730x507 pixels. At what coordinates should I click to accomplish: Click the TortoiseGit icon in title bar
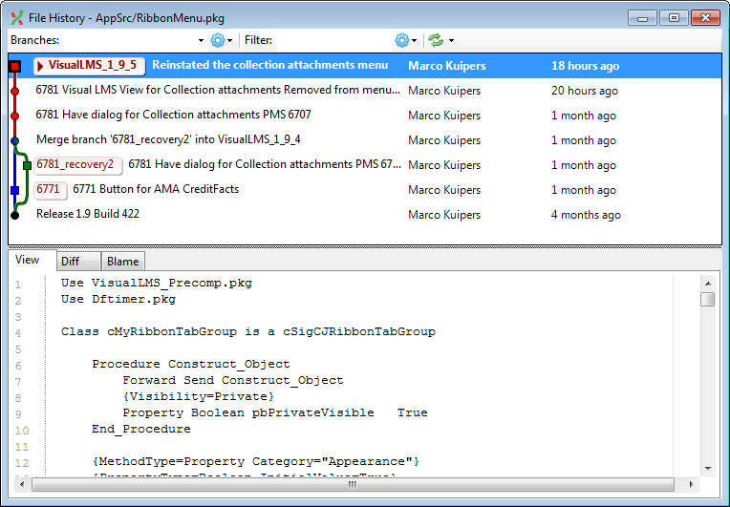17,17
